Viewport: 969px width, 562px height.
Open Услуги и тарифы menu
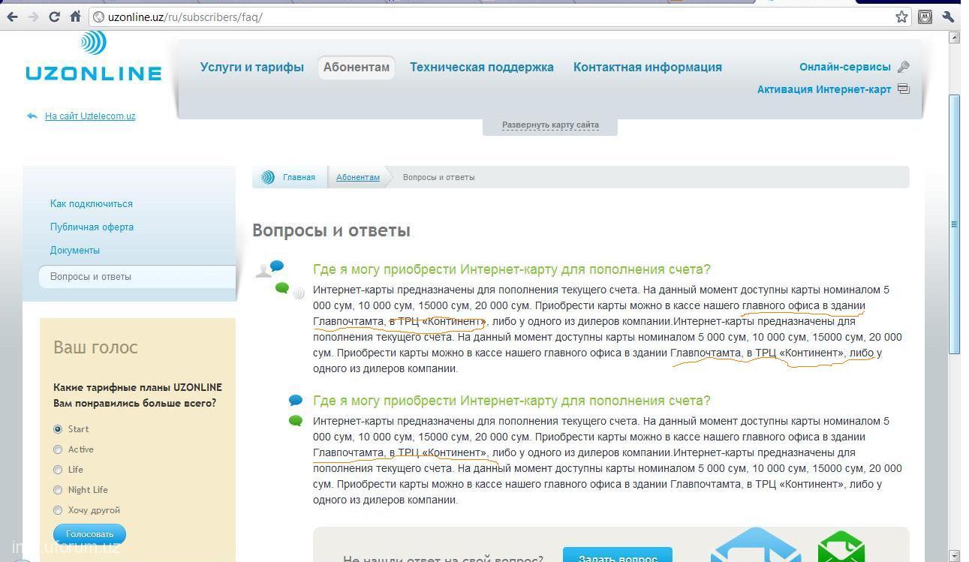(x=252, y=67)
